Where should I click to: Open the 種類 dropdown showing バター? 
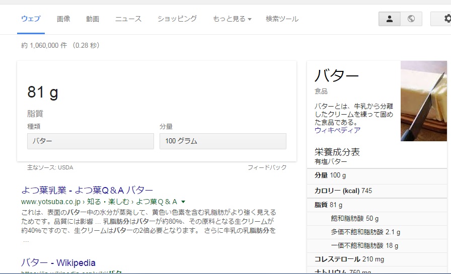point(91,141)
